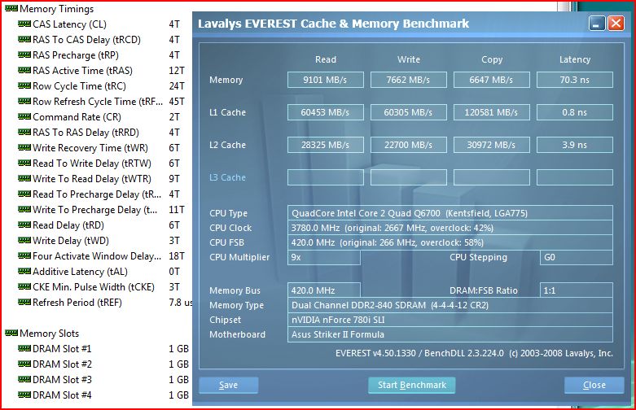This screenshot has height=410, width=636.
Task: Select the L1 Cache Latency value 0.8 ns
Action: (575, 112)
